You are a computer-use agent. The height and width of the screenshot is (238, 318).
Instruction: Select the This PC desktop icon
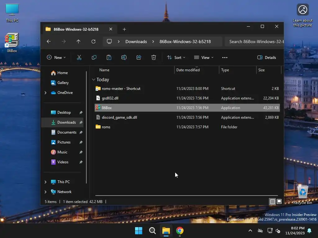tap(12, 13)
